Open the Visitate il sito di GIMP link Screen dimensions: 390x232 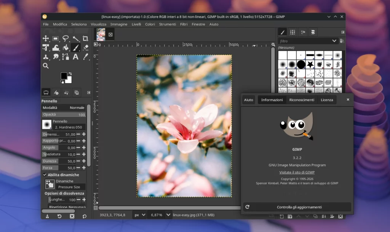click(297, 172)
